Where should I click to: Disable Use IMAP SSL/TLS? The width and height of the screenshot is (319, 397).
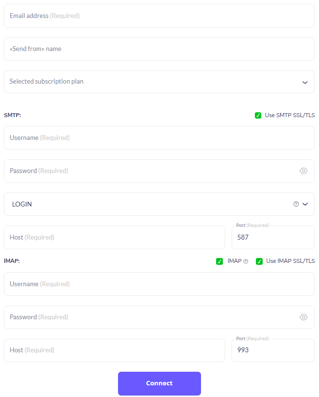[x=259, y=261]
